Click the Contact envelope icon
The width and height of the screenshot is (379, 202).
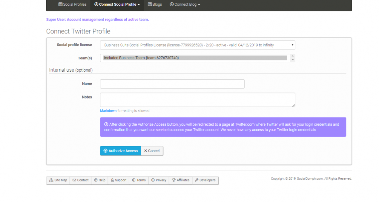pos(74,180)
